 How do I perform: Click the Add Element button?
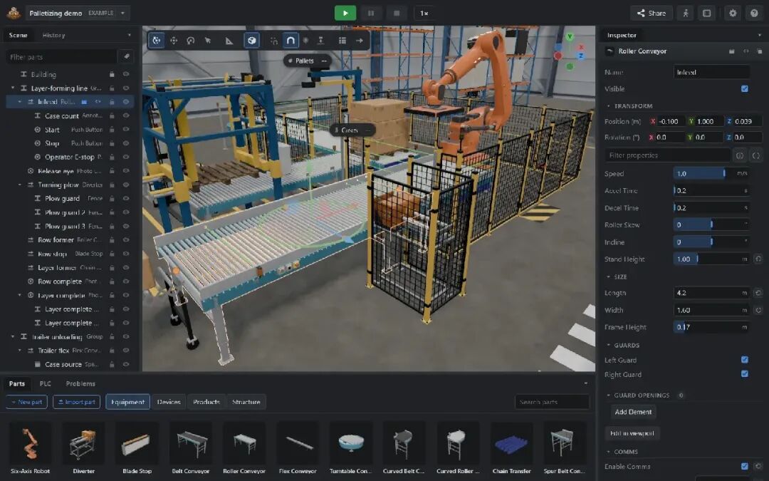633,412
